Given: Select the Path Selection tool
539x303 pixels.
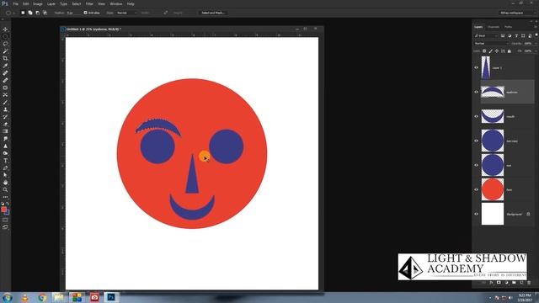Looking at the screenshot, I should coord(5,175).
